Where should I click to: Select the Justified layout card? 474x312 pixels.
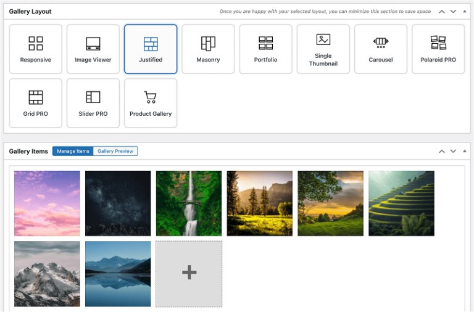[151, 49]
